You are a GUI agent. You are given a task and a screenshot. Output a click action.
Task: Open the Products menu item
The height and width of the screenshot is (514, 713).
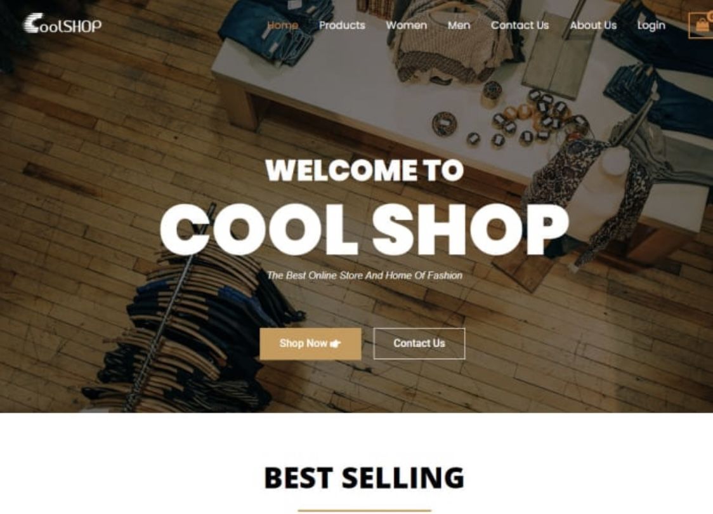[342, 25]
